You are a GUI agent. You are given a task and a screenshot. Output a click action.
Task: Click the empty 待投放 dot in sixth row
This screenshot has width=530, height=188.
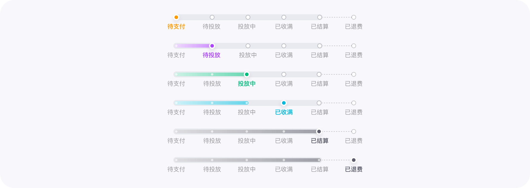pos(212,160)
